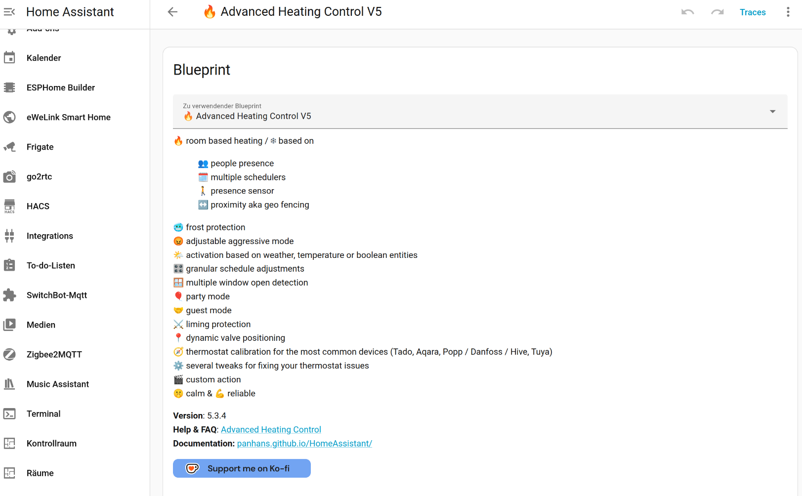Open Traces for this automation

click(x=752, y=12)
